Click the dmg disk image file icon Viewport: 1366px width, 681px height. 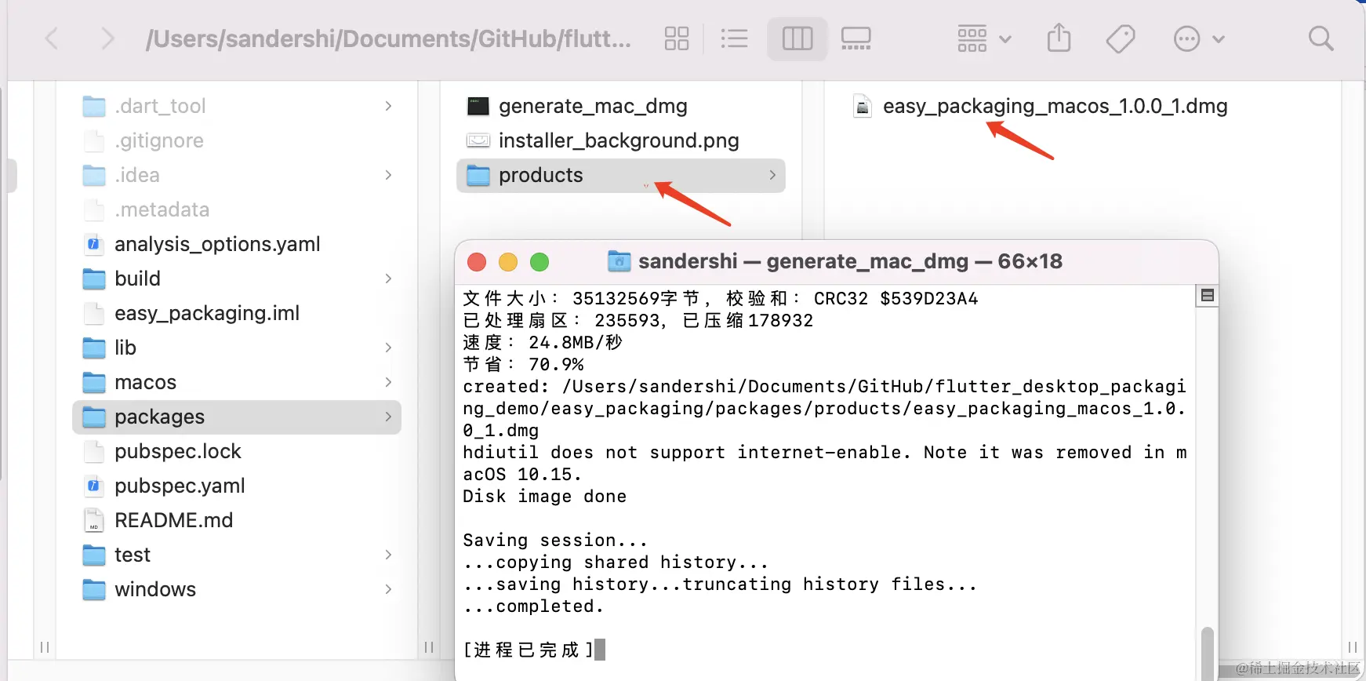point(863,106)
